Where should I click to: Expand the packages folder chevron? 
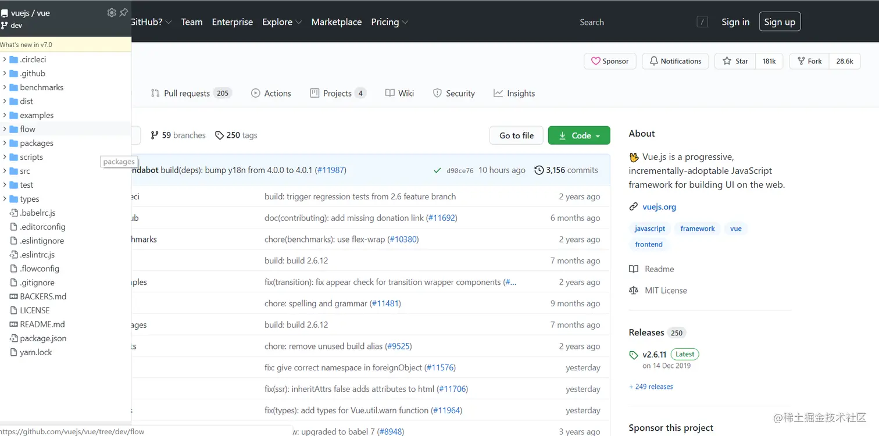pyautogui.click(x=5, y=143)
